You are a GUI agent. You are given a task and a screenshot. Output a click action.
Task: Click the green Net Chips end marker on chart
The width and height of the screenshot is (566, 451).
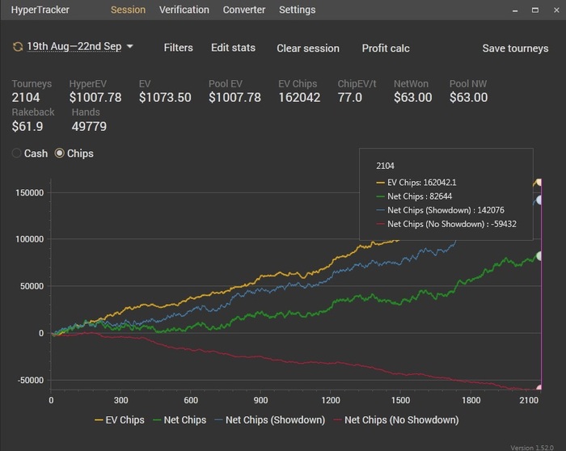coord(539,256)
